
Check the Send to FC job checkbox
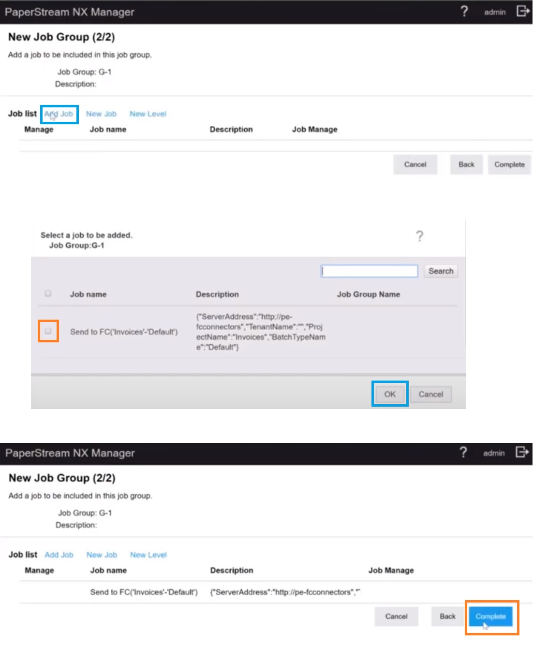(48, 331)
